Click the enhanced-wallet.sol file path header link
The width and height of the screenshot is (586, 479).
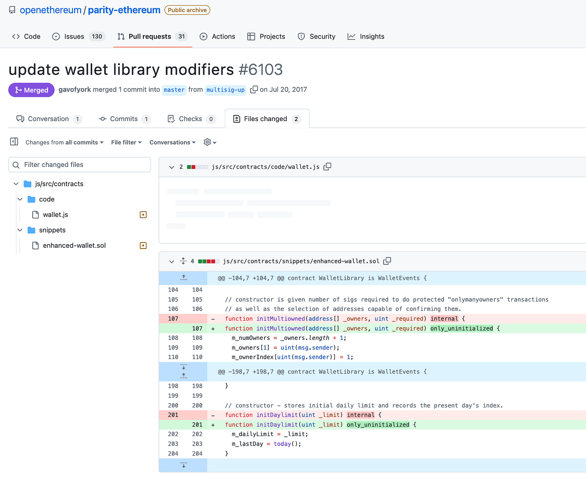(301, 261)
